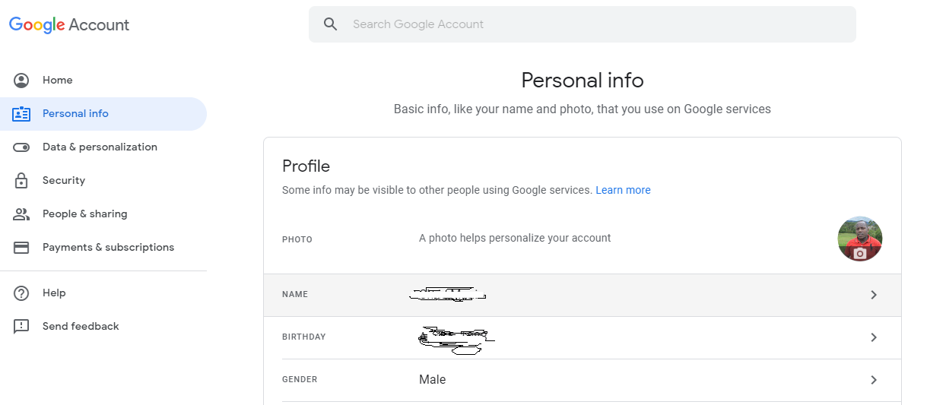Click the People & sharing icon

point(21,214)
